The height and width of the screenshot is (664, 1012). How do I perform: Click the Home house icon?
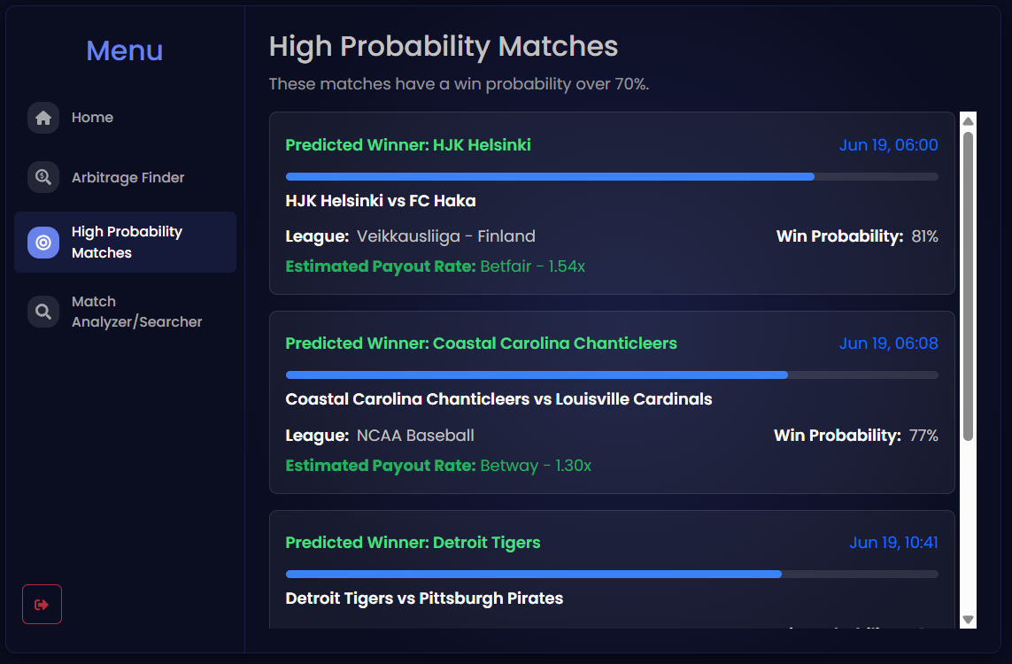tap(43, 118)
